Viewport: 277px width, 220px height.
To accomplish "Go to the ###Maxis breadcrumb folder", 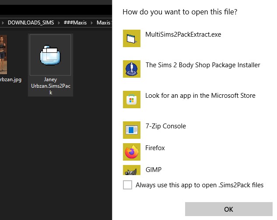I will coord(74,22).
